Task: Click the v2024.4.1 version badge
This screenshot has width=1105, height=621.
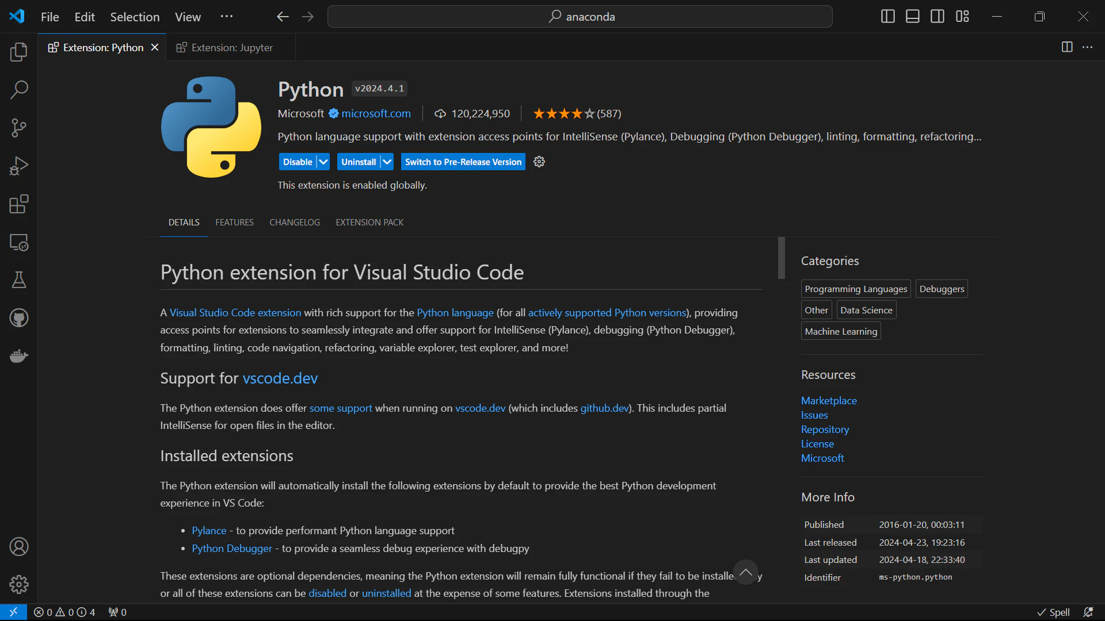Action: point(379,89)
